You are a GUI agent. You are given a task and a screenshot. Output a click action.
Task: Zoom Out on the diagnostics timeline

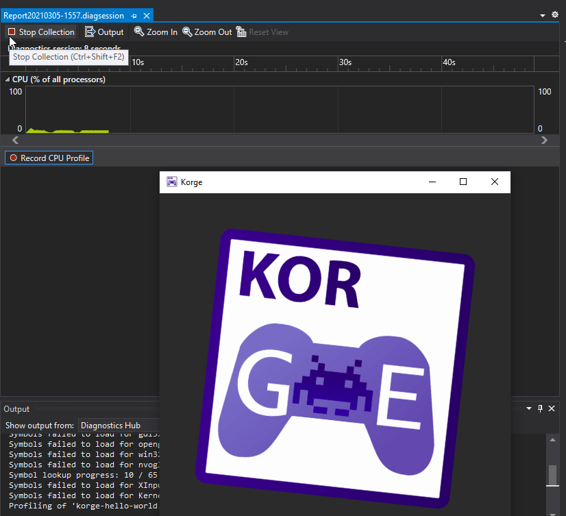pos(207,32)
